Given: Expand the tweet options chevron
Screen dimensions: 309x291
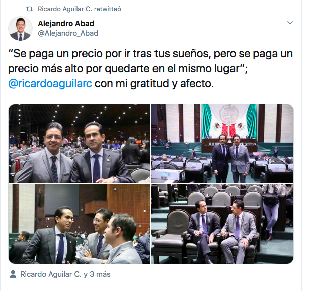Looking at the screenshot, I should pyautogui.click(x=290, y=23).
